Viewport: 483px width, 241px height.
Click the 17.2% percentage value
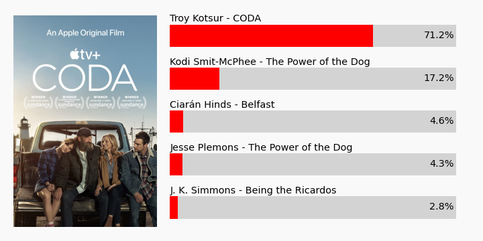pos(439,78)
